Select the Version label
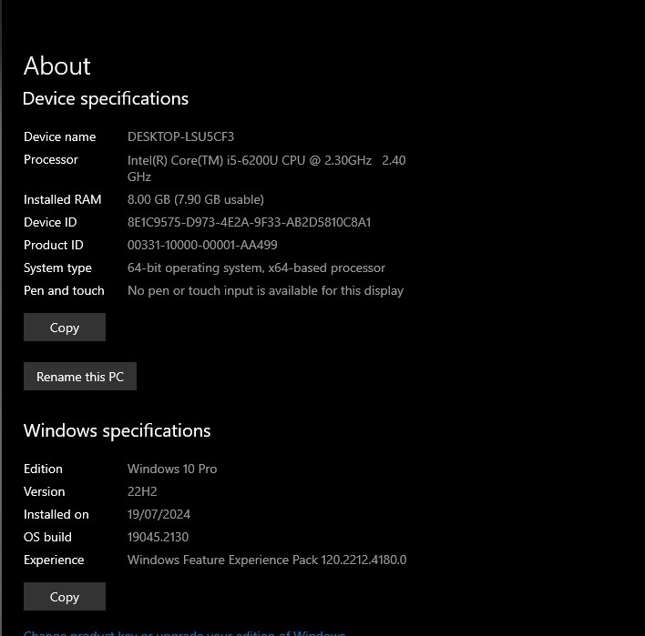Viewport: 645px width, 636px height. pos(45,491)
